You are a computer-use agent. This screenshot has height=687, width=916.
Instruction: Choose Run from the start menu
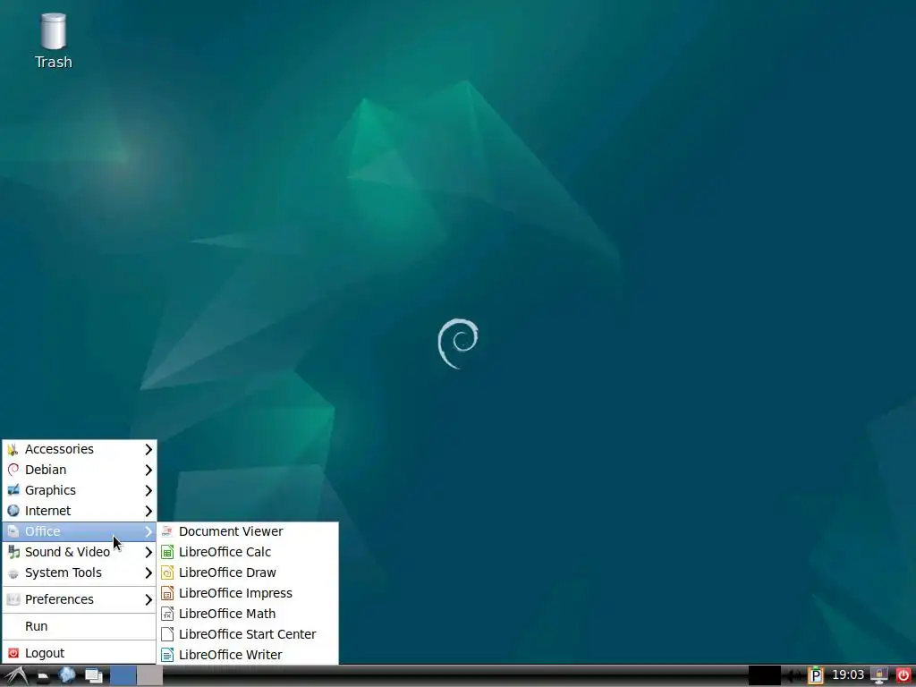[80, 626]
